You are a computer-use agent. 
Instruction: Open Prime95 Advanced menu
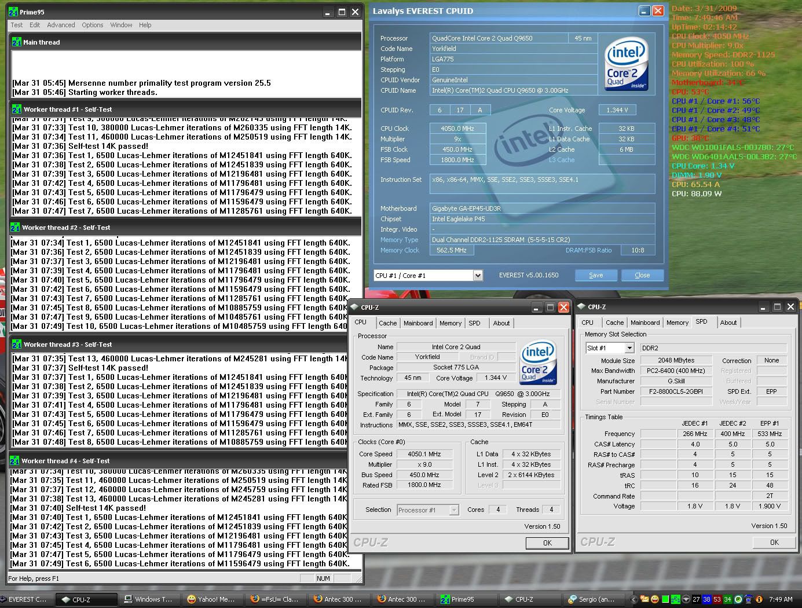tap(61, 25)
